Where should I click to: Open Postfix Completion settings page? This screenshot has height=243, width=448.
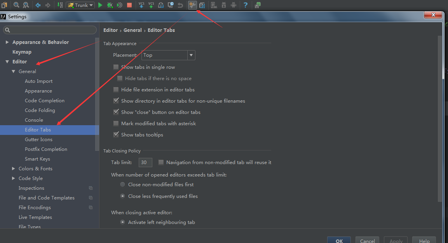point(46,149)
